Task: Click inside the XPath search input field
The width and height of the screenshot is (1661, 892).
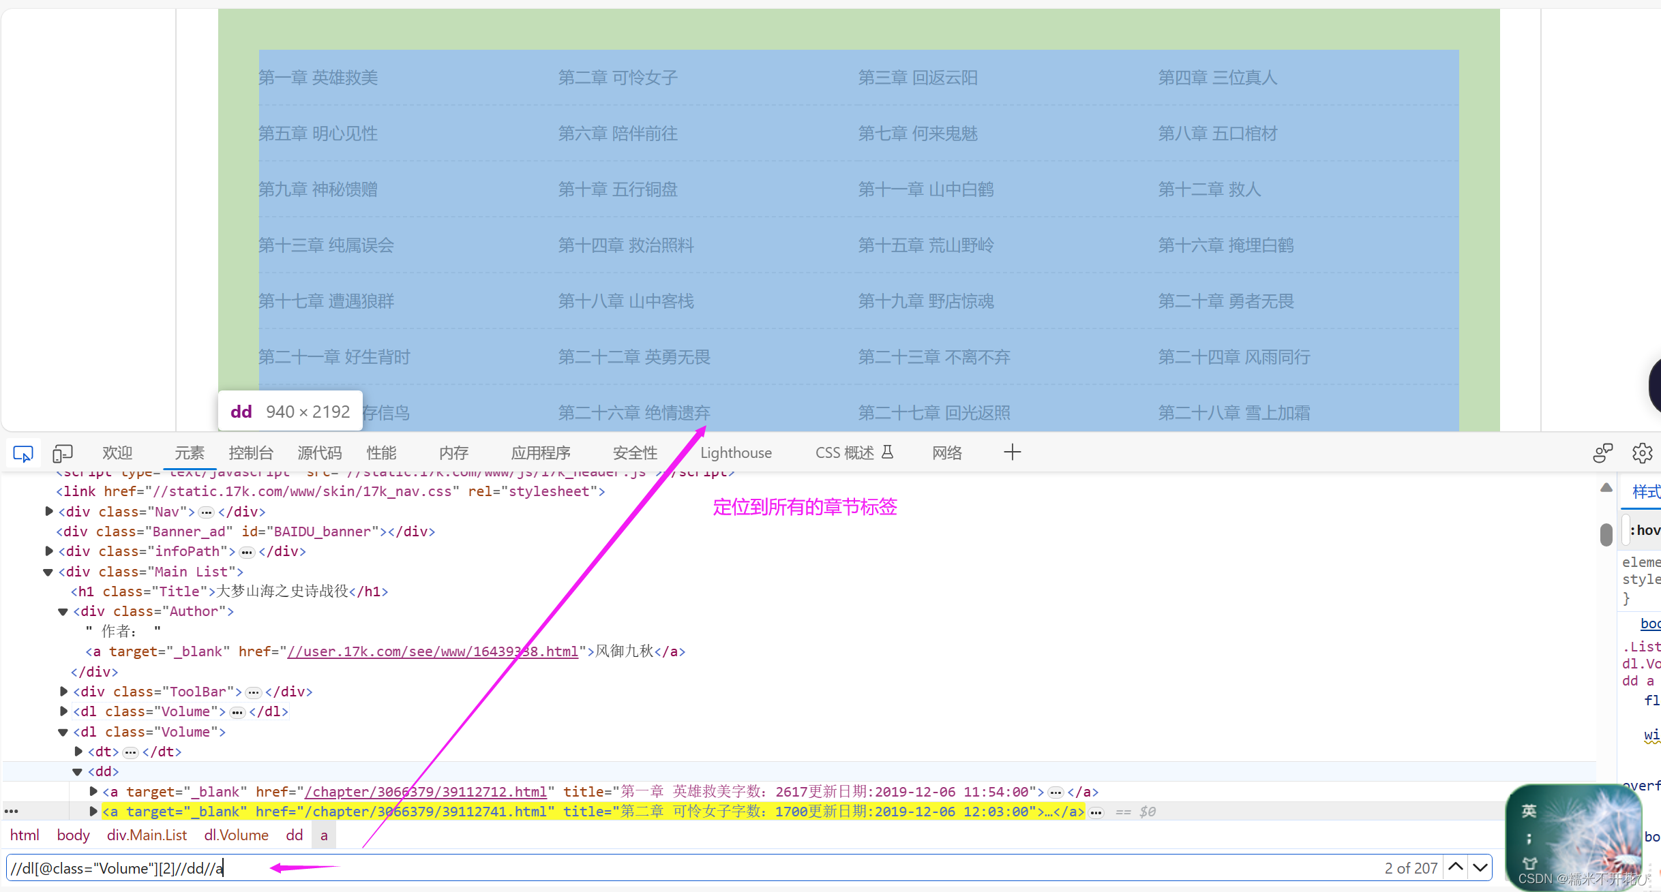Action: coord(116,868)
